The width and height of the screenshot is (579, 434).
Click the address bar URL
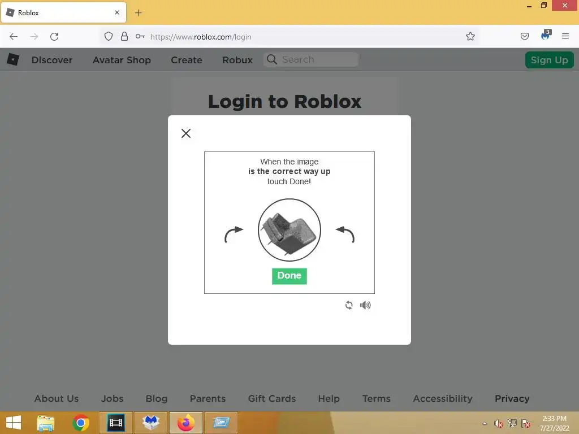pyautogui.click(x=201, y=37)
